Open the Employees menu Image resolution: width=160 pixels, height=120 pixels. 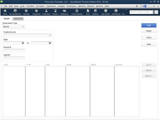[x=71, y=6]
